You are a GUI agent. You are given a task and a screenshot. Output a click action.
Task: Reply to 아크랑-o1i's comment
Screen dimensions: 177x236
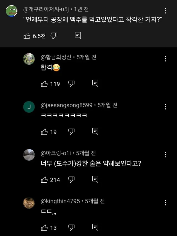pos(95,180)
